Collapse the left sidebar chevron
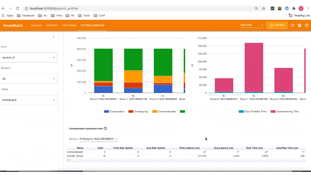This screenshot has height=175, width=311. click(x=54, y=37)
